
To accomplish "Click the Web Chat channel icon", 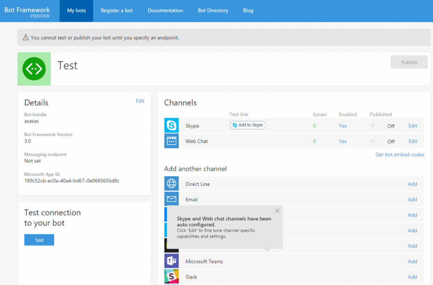I will 172,141.
